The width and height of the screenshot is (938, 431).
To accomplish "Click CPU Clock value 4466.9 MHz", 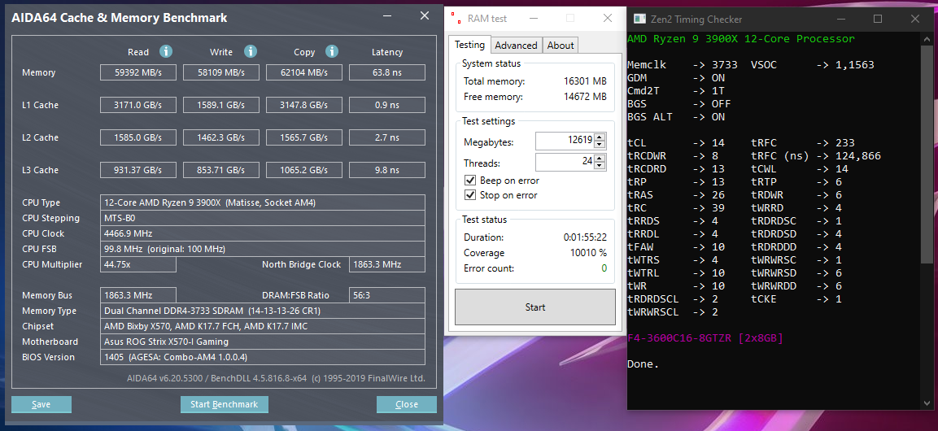I will click(x=263, y=233).
